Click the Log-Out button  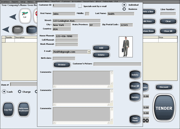coord(8,110)
